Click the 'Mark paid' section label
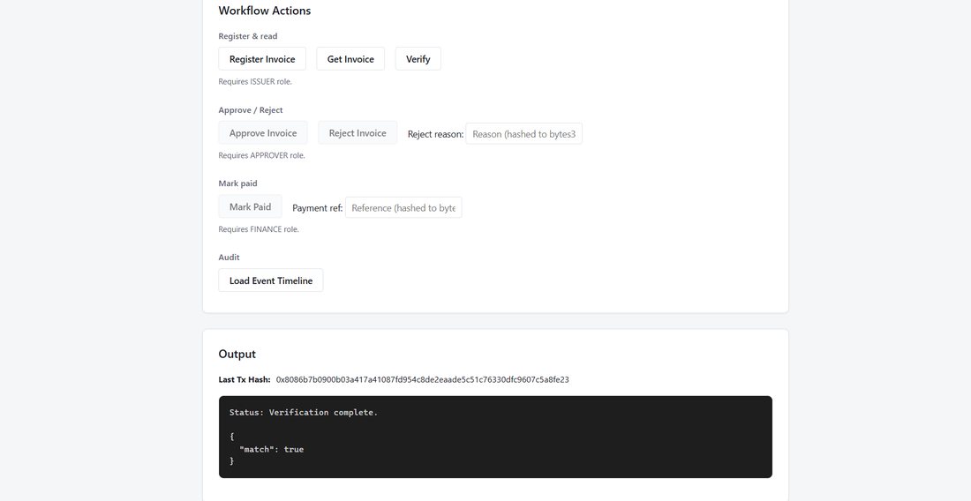971x501 pixels. [237, 183]
